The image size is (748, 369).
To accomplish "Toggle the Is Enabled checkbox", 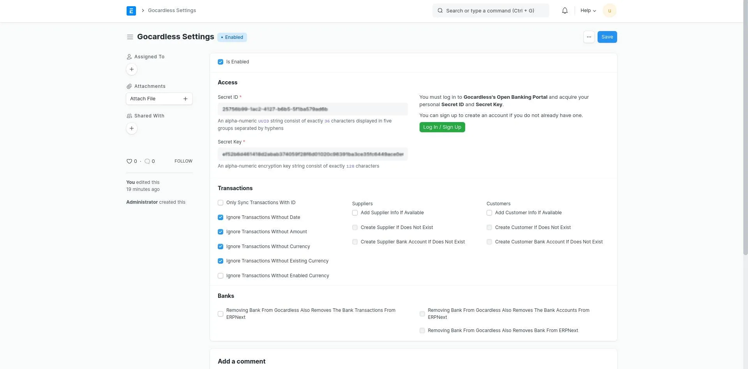I will point(221,62).
